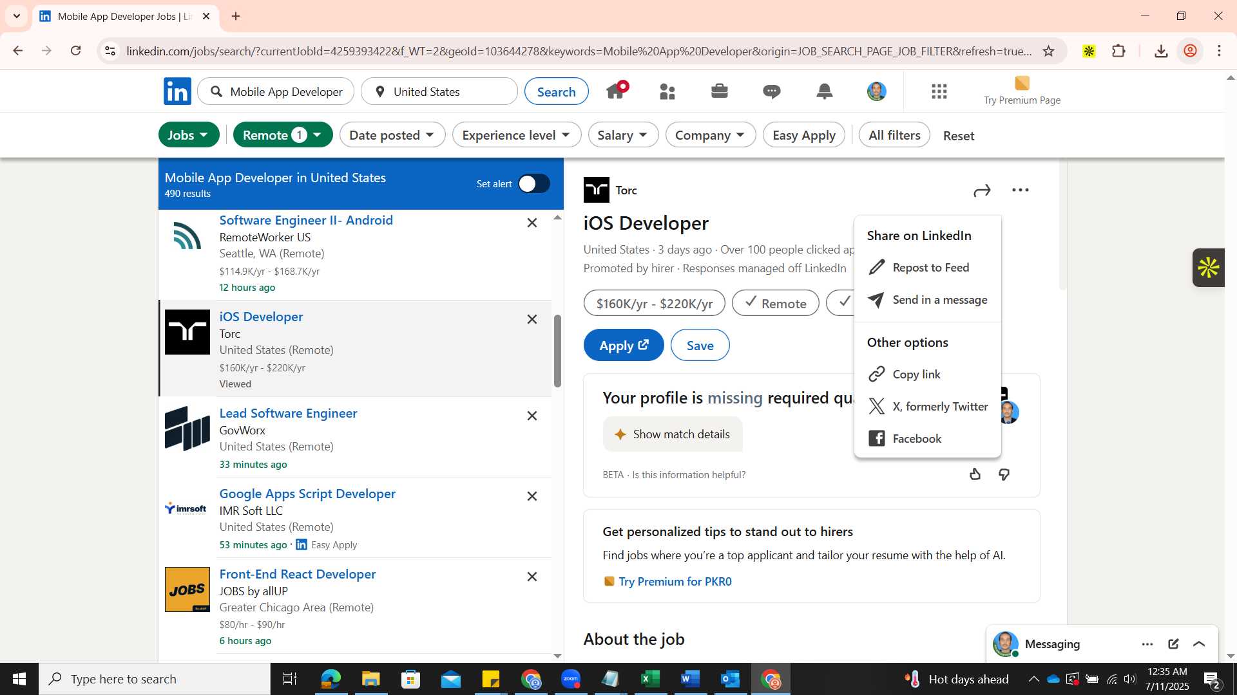This screenshot has height=695, width=1237.
Task: Open Try Premium for PKR0 link
Action: (x=675, y=582)
